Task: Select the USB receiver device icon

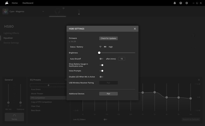Action: coord(79,12)
